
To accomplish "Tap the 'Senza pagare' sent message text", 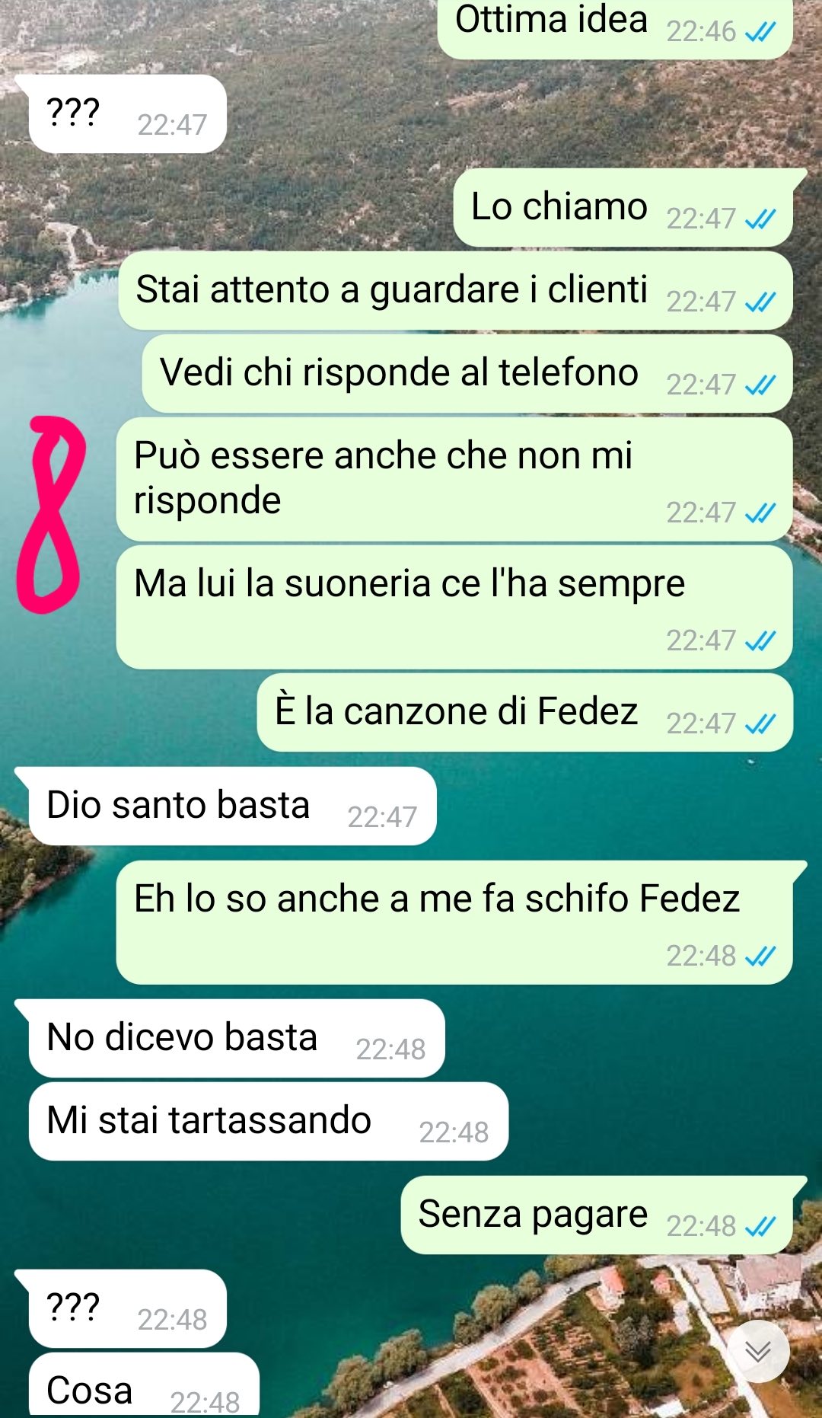I will point(533,1214).
